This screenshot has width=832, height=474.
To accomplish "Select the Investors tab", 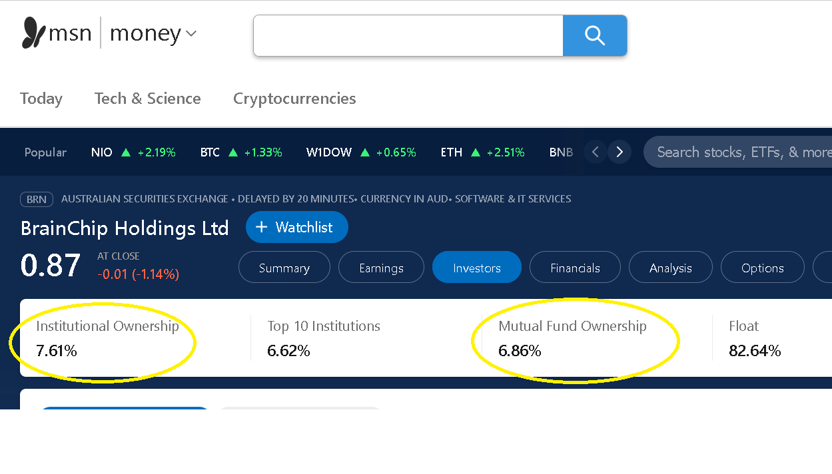I will click(476, 268).
